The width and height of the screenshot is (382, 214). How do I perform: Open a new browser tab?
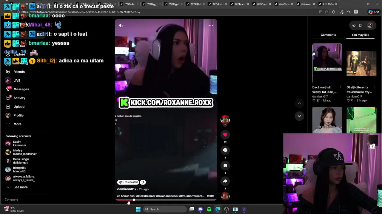coord(343,4)
